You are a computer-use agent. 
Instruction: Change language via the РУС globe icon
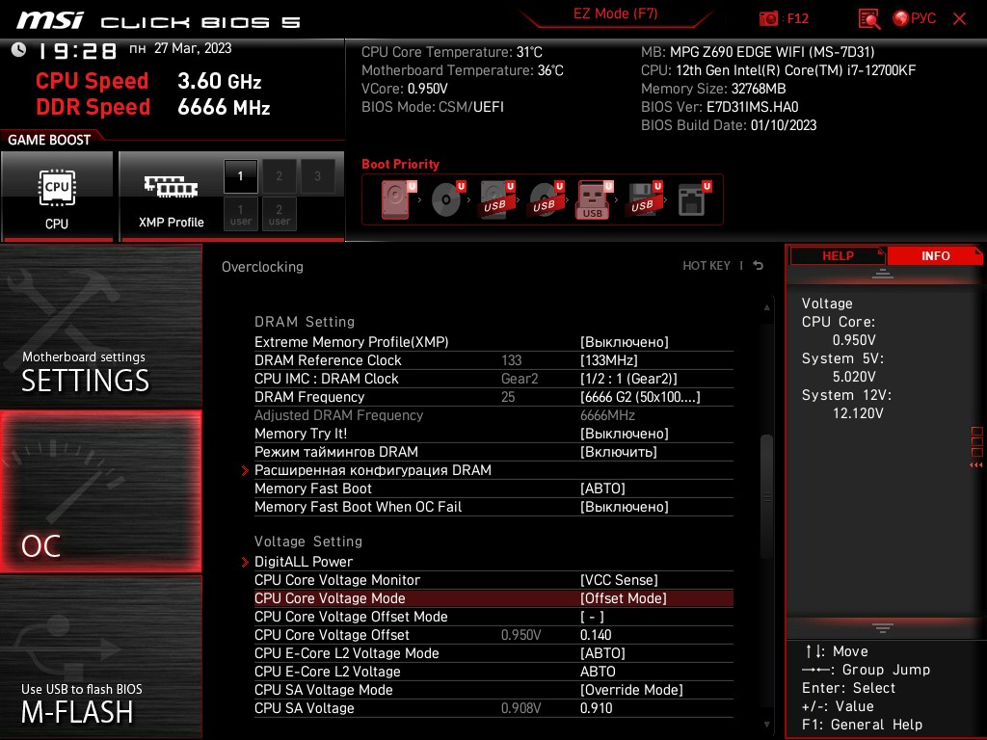pyautogui.click(x=915, y=18)
